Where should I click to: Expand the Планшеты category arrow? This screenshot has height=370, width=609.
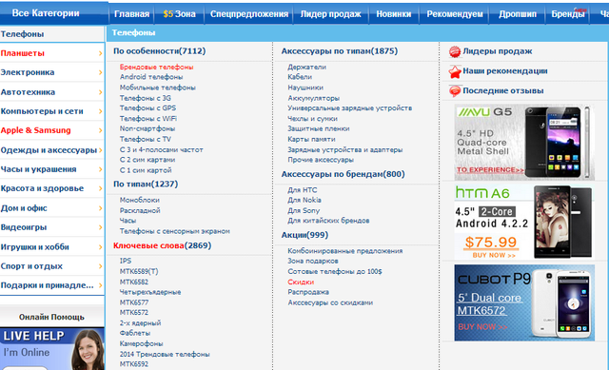click(x=100, y=53)
